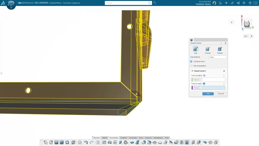The height and width of the screenshot is (146, 259).
Task: Click the Share arrow icon in top bar
Action: (x=232, y=3)
